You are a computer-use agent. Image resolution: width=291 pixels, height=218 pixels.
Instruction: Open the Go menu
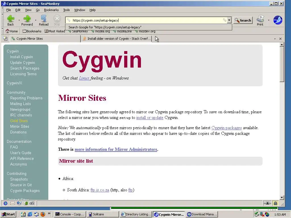pos(38,10)
